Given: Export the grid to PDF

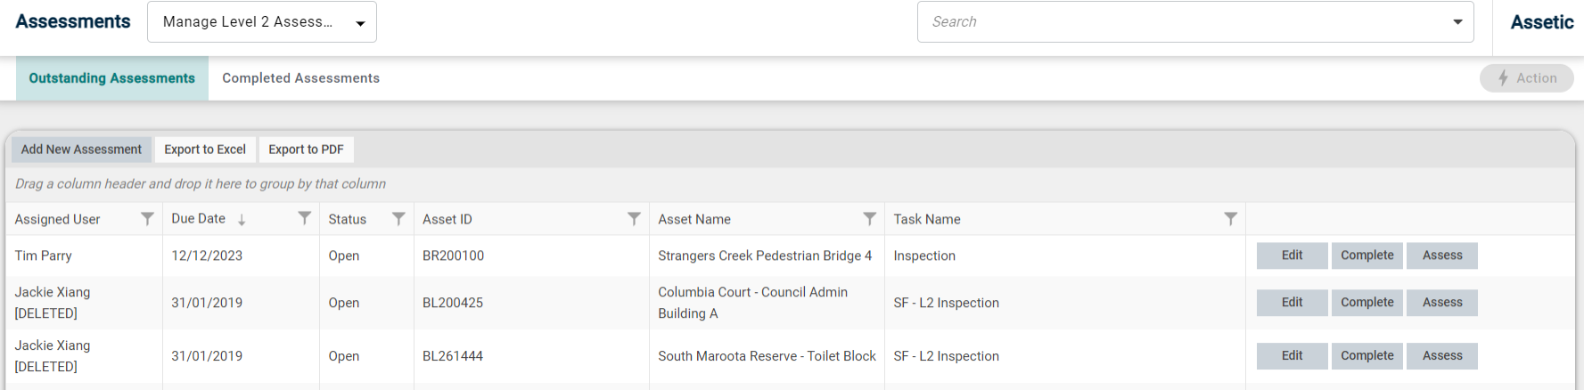Looking at the screenshot, I should pos(306,150).
